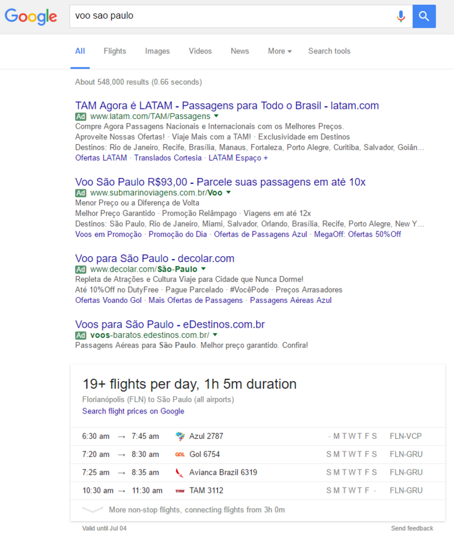454x541 pixels.
Task: Click LATAM Espaço + sitelink
Action: click(x=238, y=158)
